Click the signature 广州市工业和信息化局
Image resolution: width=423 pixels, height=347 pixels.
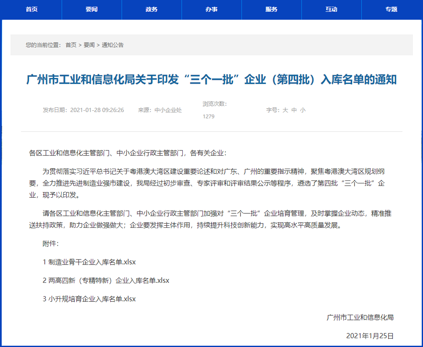[x=360, y=317]
